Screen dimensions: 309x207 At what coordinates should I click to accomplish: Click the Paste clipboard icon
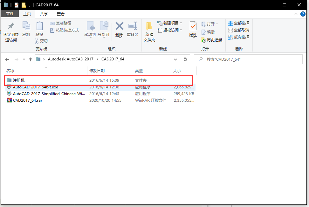(39, 26)
